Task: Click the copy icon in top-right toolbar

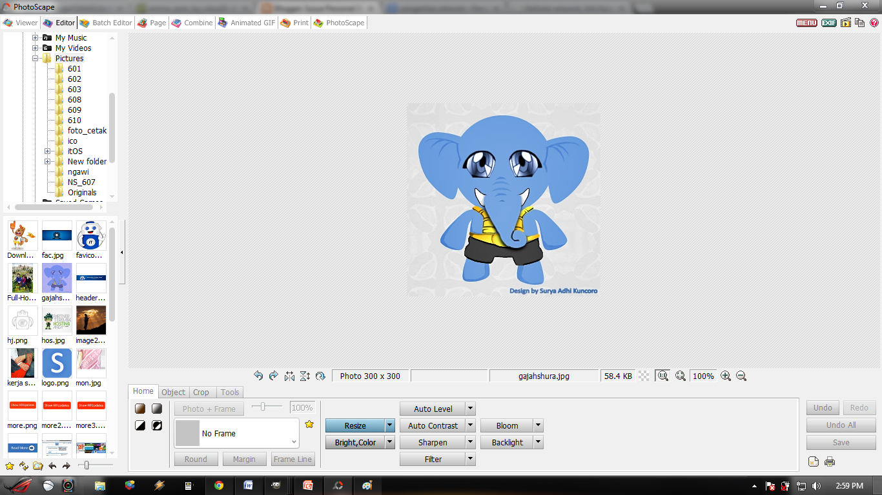Action: [x=859, y=23]
